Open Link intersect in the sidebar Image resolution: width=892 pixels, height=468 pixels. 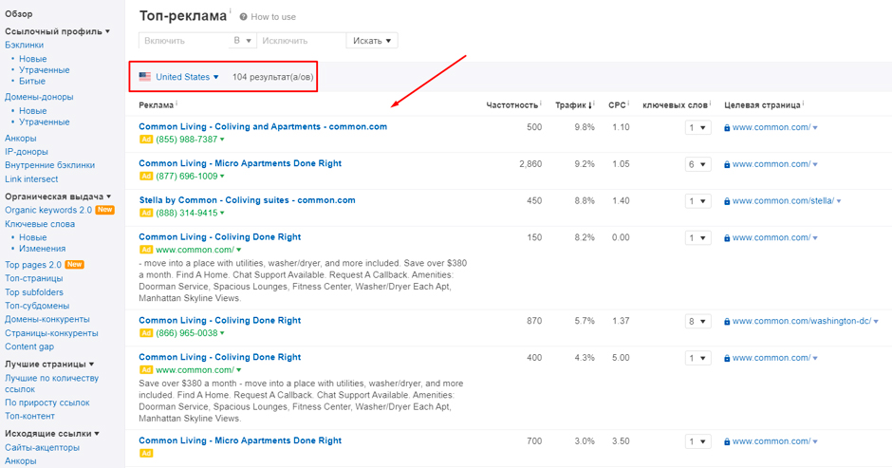(x=31, y=178)
